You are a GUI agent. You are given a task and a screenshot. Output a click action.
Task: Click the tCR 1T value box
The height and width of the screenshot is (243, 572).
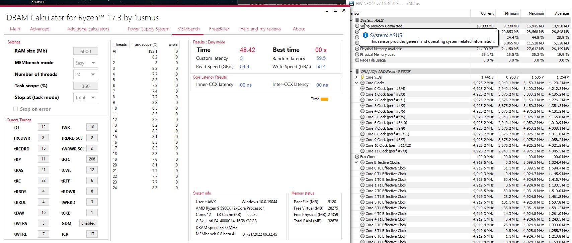coord(92,234)
